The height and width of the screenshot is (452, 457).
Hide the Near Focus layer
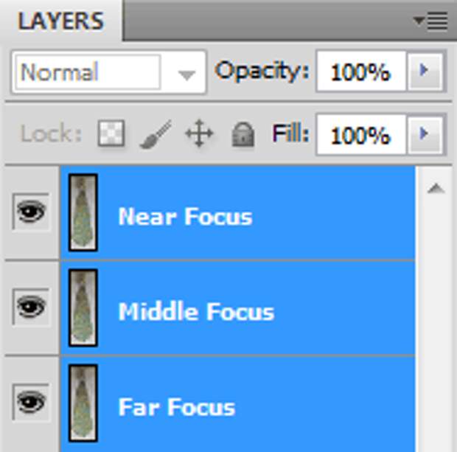pyautogui.click(x=31, y=212)
